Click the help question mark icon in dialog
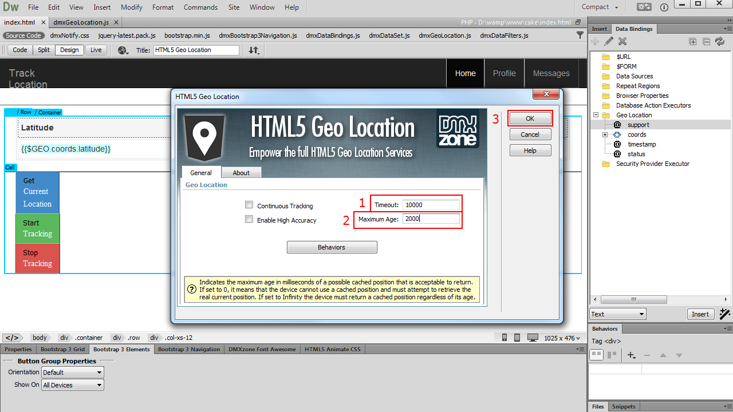 point(192,290)
